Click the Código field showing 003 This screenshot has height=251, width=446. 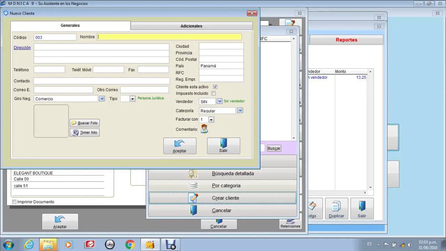pos(55,37)
